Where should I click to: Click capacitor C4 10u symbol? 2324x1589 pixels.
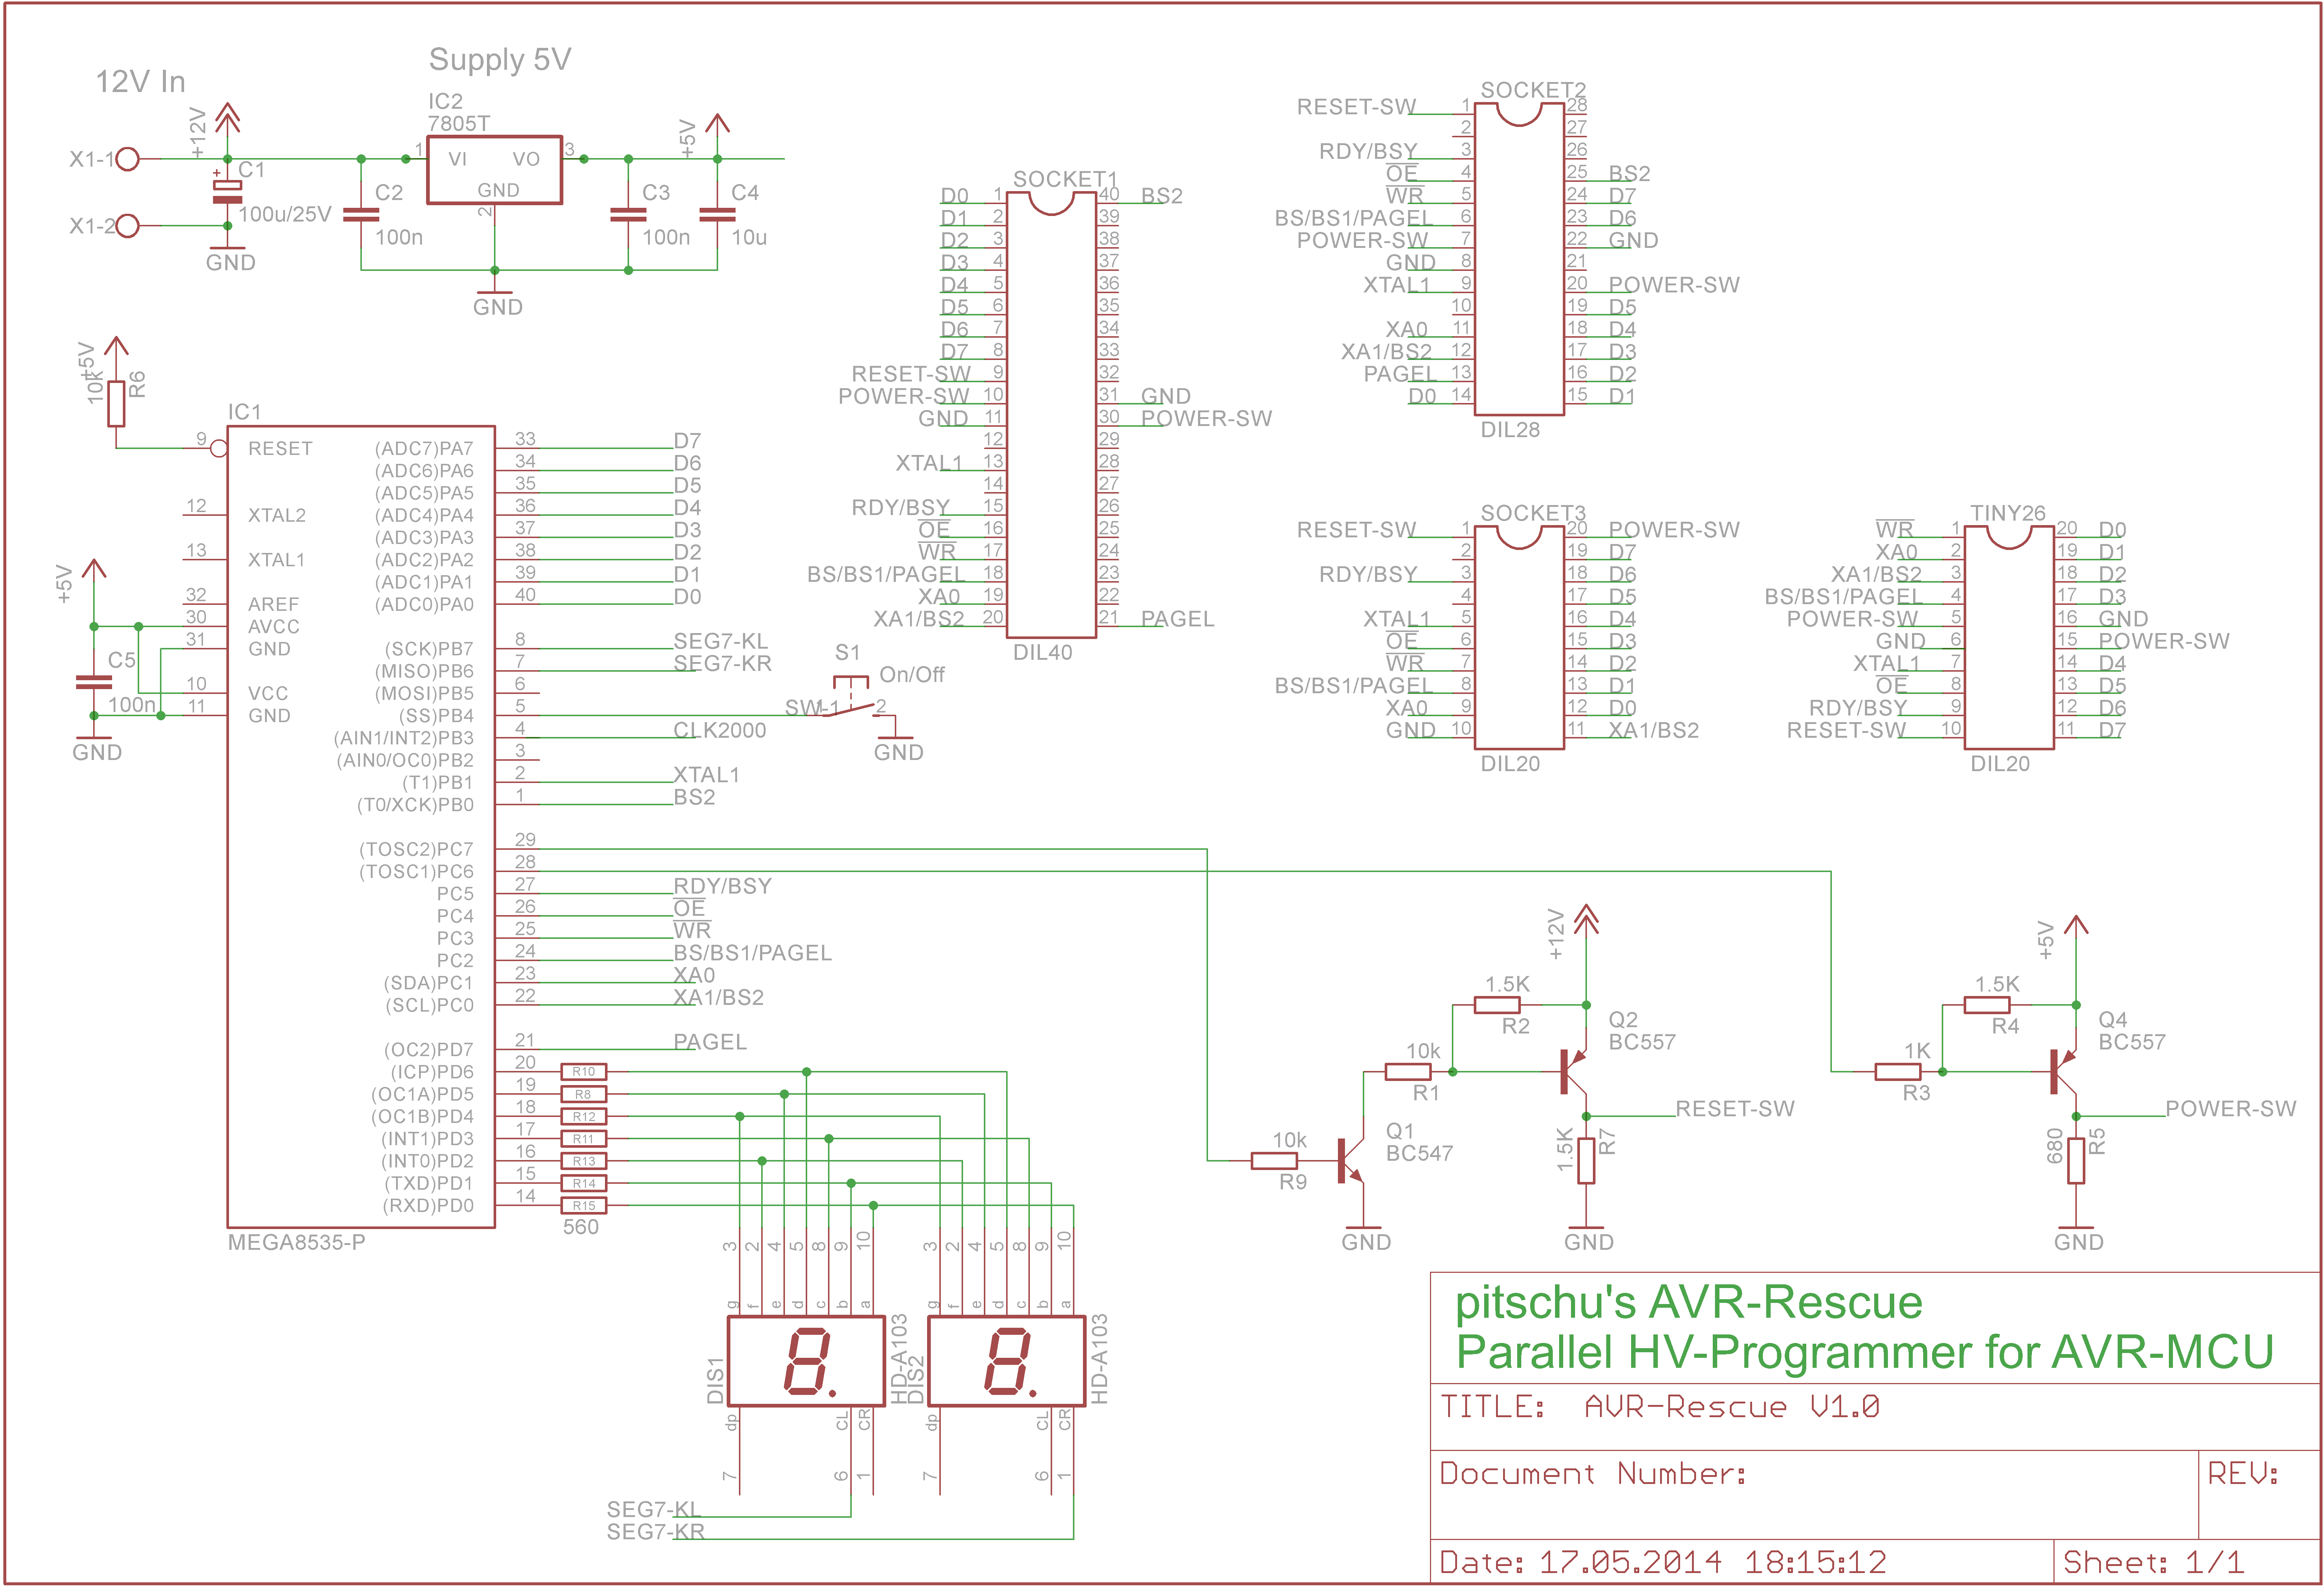click(x=717, y=214)
